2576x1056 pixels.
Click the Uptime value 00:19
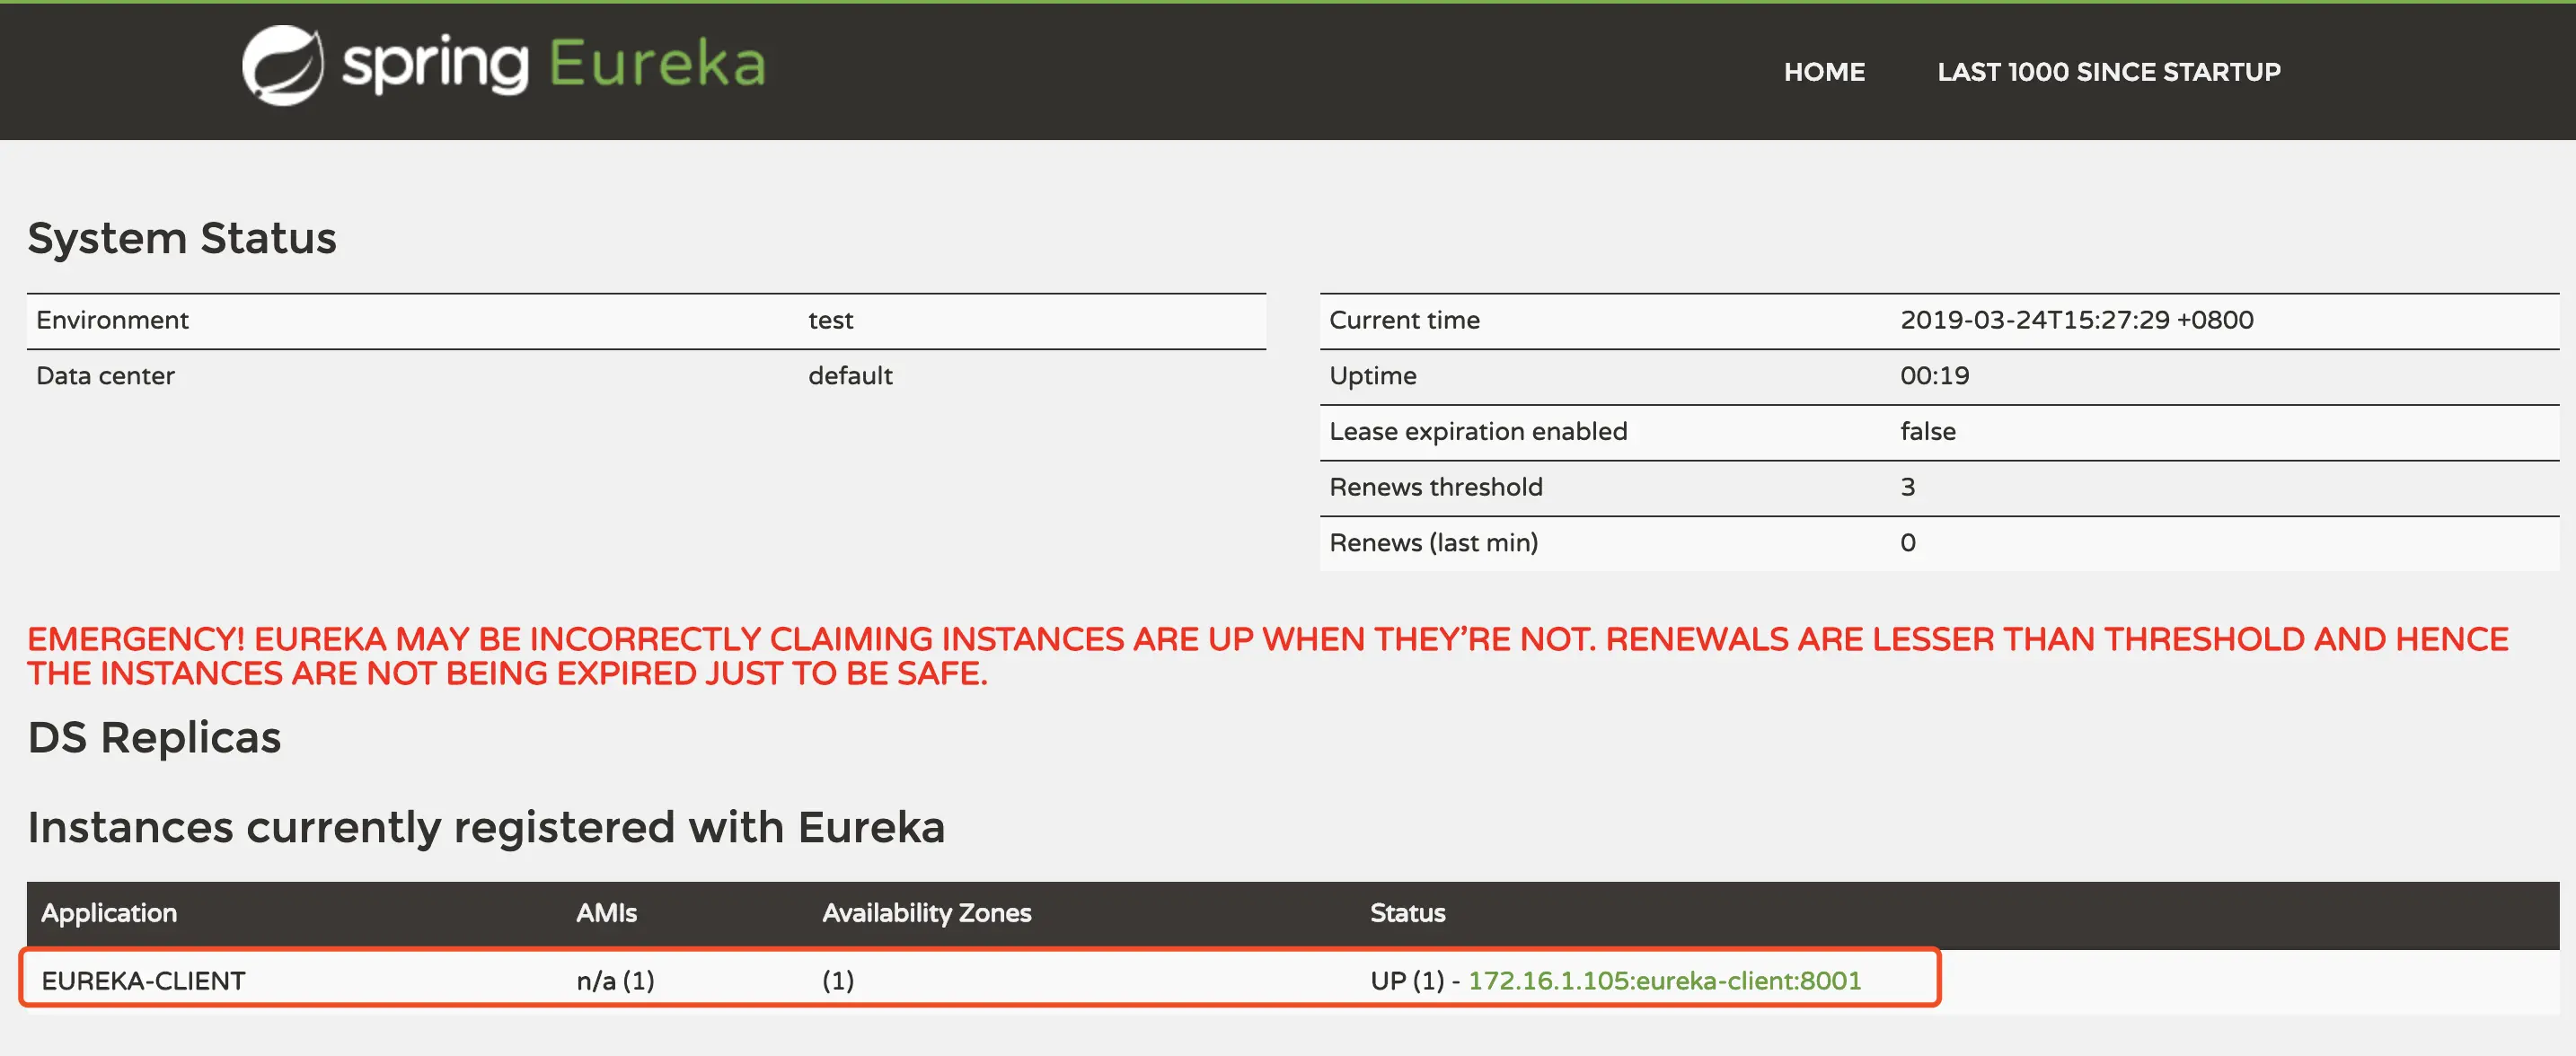pyautogui.click(x=1934, y=376)
